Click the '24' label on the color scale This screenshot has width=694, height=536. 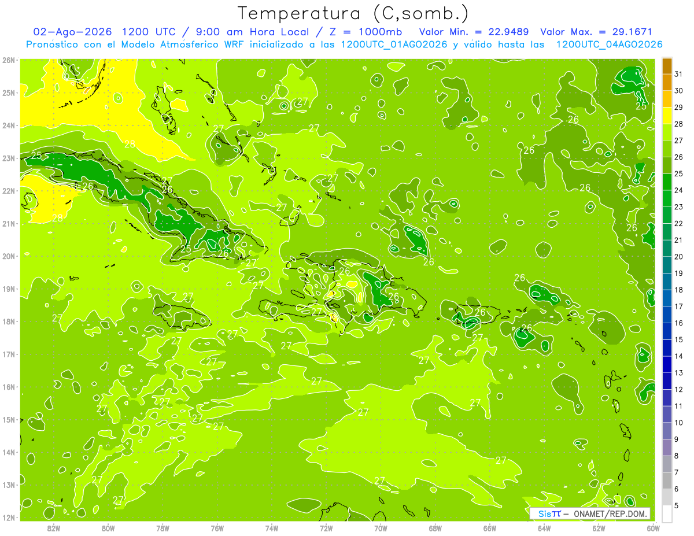pyautogui.click(x=678, y=190)
